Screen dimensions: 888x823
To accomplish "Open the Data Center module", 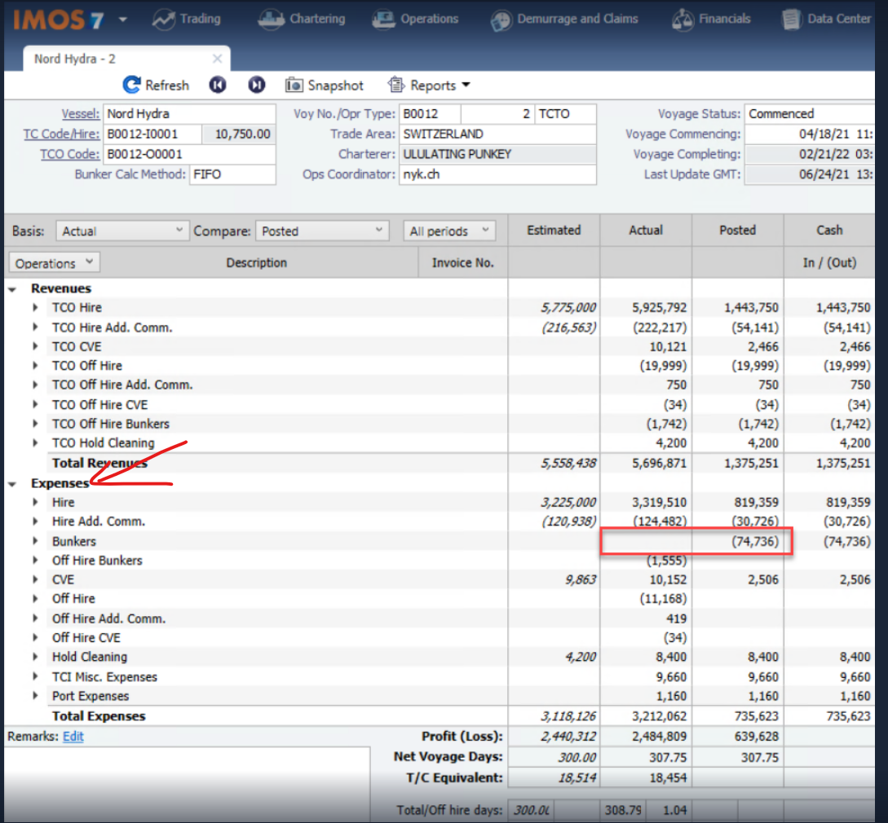I will (827, 19).
